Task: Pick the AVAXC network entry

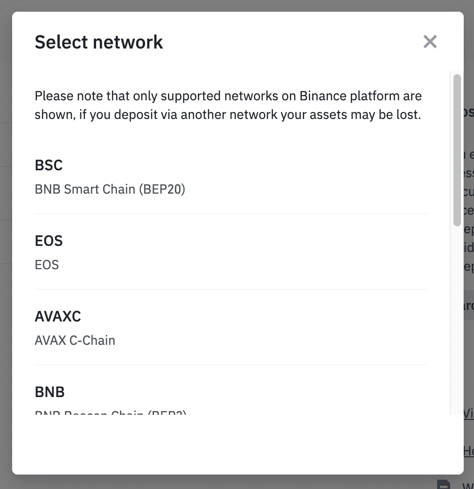Action: [x=58, y=316]
